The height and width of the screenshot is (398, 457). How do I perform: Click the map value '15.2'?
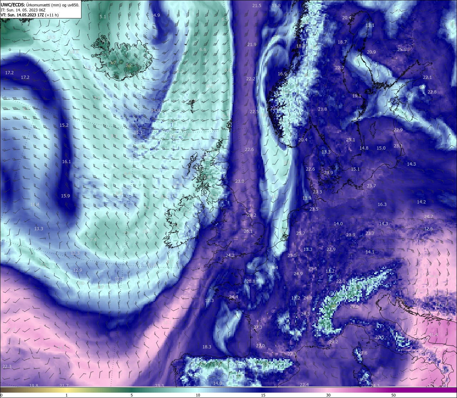click(x=64, y=125)
